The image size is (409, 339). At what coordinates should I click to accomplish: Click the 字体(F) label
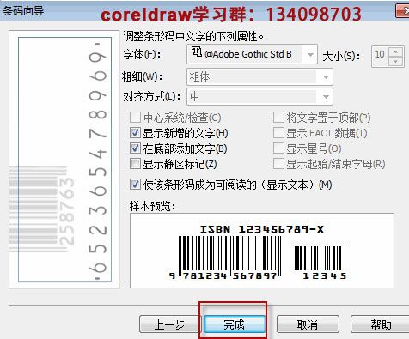click(142, 54)
